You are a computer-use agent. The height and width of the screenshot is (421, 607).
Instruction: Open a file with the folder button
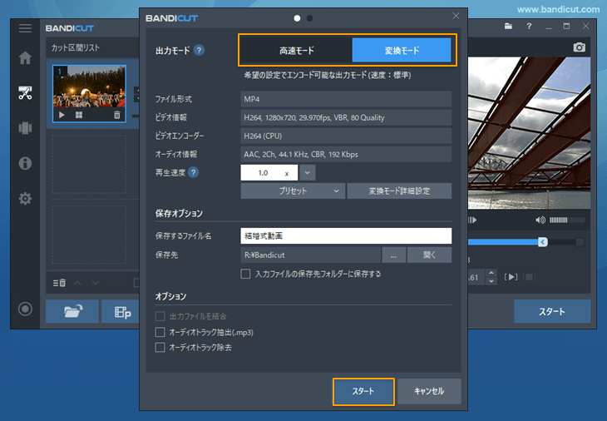tap(72, 311)
